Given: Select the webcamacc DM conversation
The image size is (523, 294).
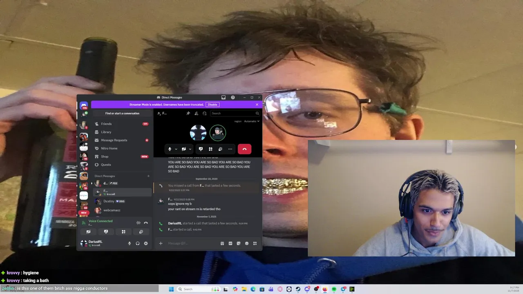Looking at the screenshot, I should click(x=122, y=210).
